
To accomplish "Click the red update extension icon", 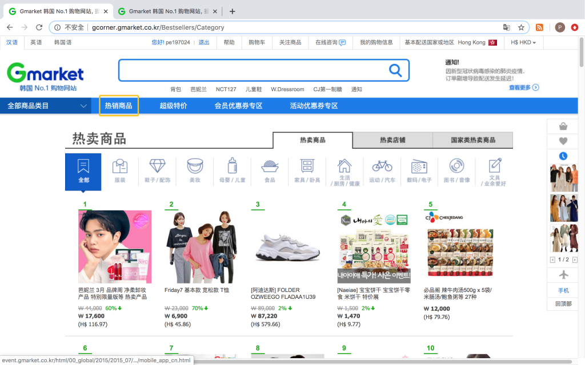I will [575, 27].
